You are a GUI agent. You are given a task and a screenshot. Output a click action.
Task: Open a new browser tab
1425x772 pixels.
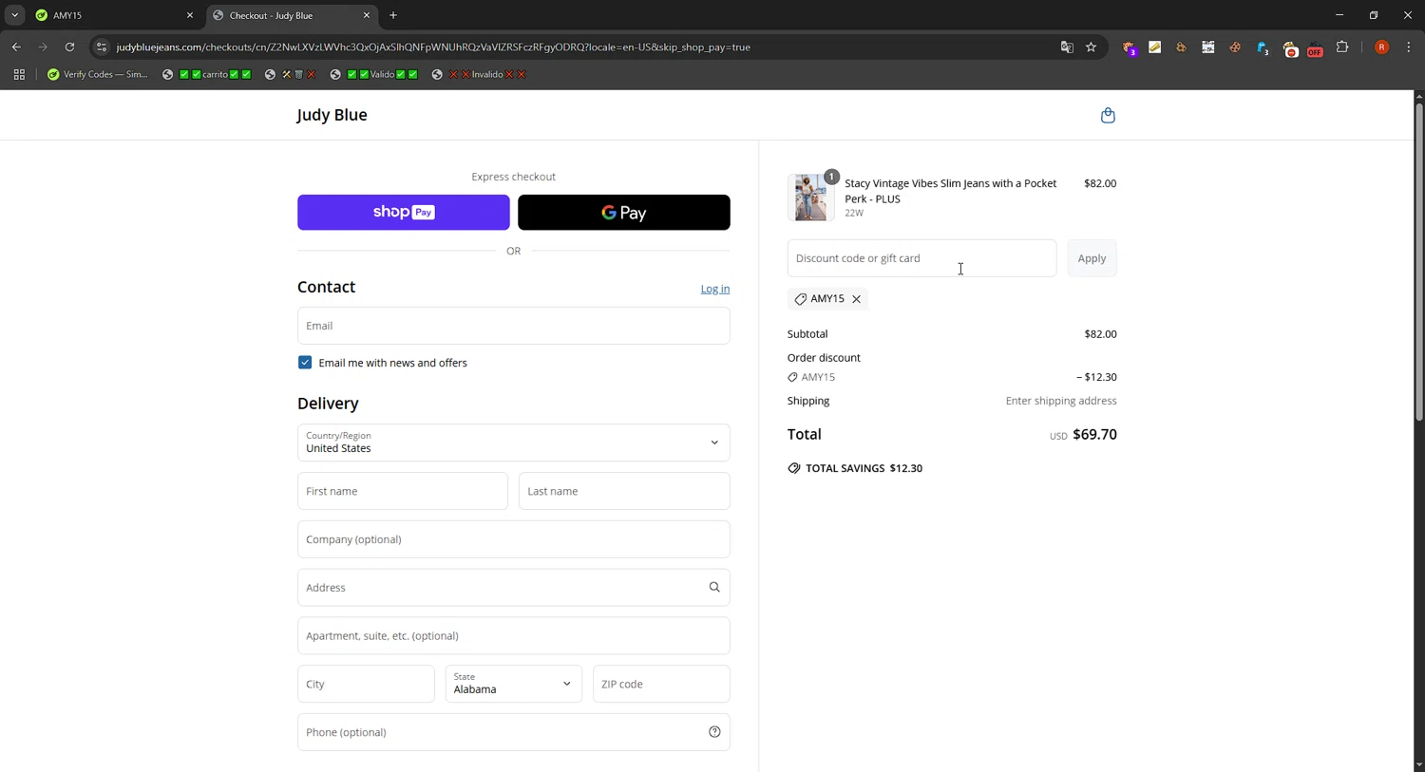point(393,15)
